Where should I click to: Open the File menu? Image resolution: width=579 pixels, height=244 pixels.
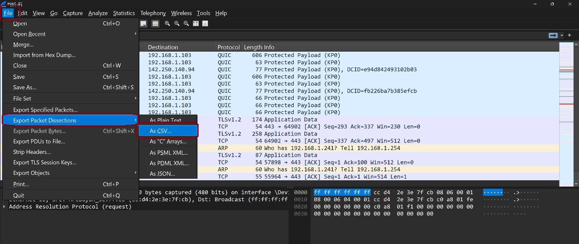click(8, 13)
